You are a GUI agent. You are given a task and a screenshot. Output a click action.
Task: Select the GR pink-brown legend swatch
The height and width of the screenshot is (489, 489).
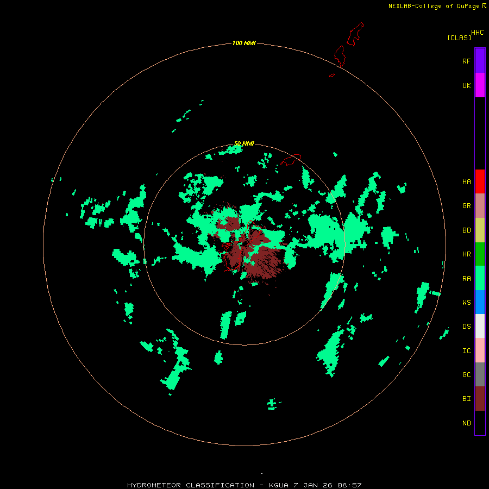pyautogui.click(x=480, y=206)
